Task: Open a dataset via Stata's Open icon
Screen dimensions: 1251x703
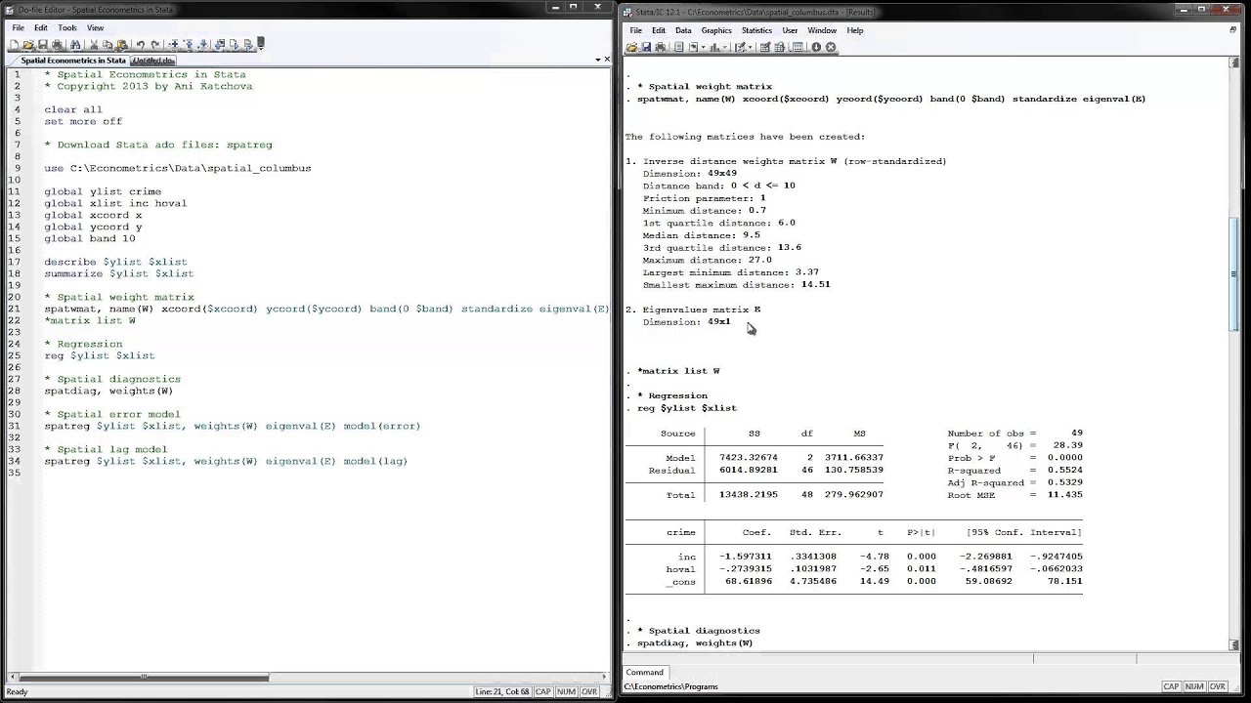Action: pos(631,47)
